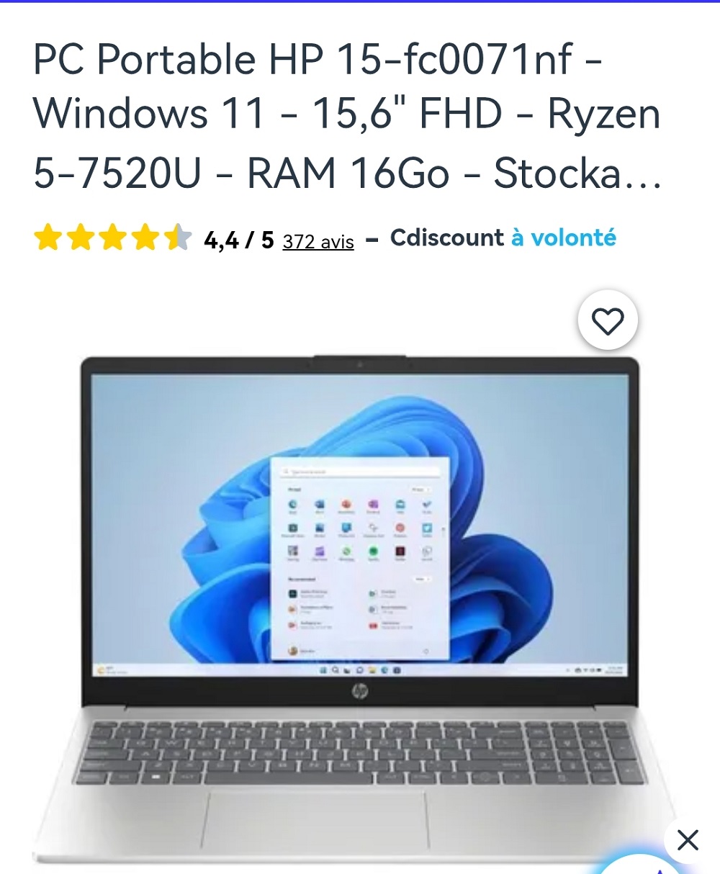
Task: Click the half-filled fifth rating star
Action: pyautogui.click(x=177, y=238)
